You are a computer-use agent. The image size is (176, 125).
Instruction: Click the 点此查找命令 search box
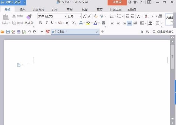tap(164, 32)
